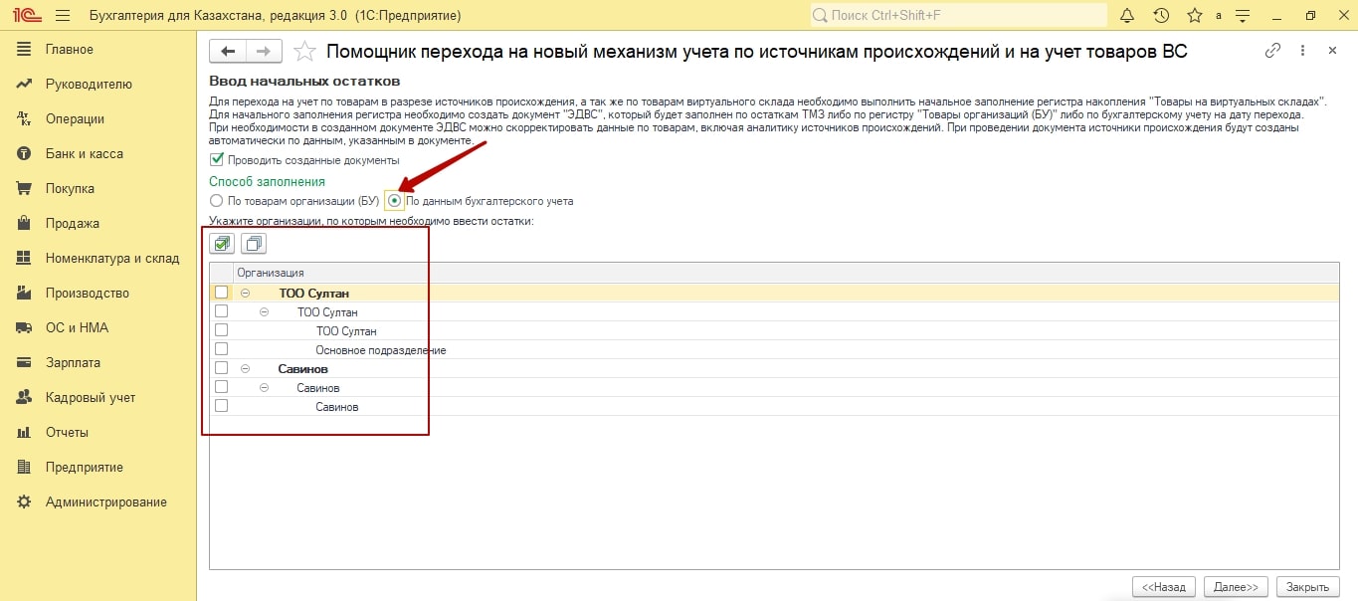Collapse the top-level Савинов group
The width and height of the screenshot is (1358, 601).
[245, 369]
